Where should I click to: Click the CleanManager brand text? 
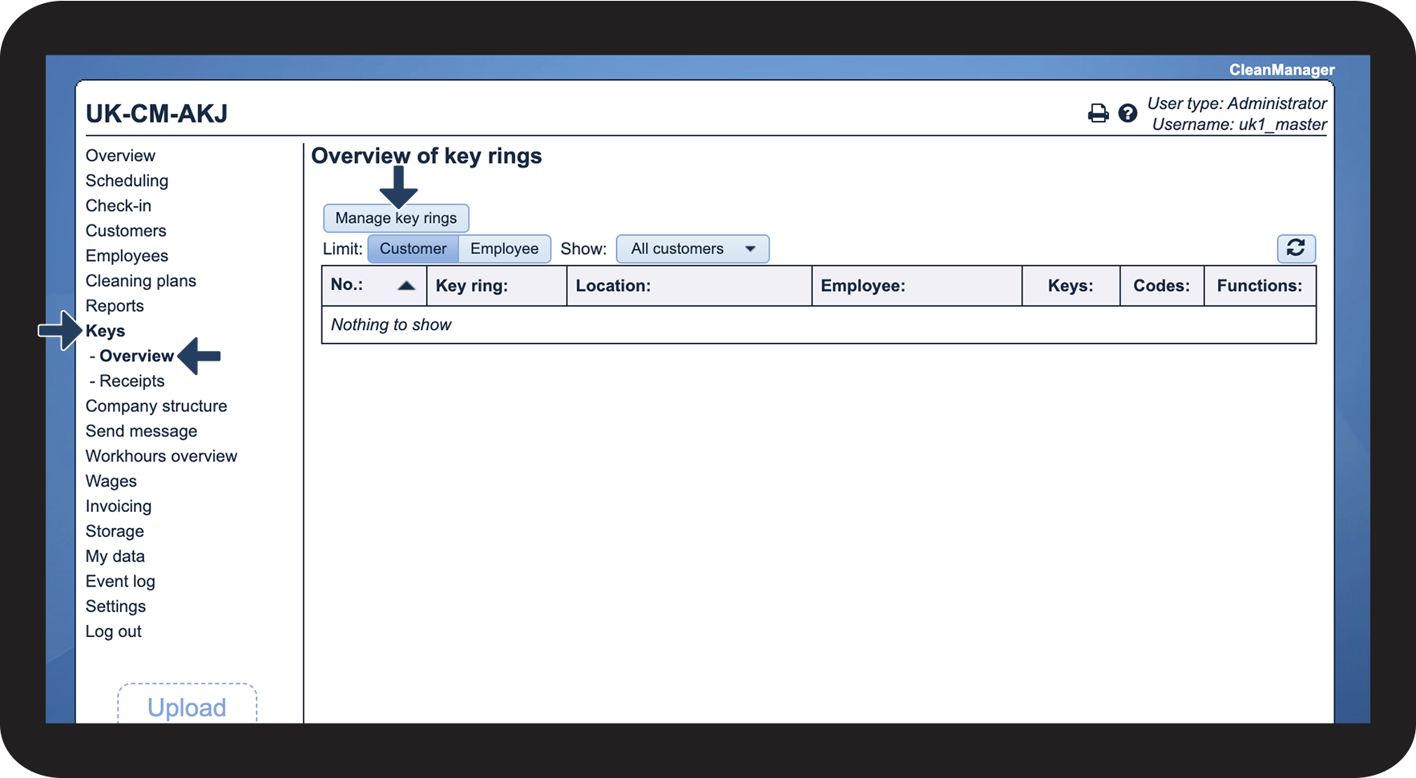tap(1282, 70)
